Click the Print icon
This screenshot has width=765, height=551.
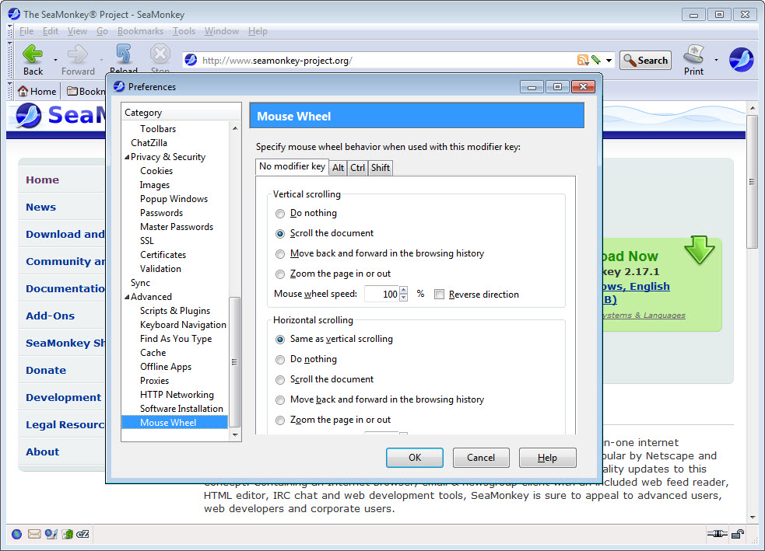pyautogui.click(x=693, y=54)
